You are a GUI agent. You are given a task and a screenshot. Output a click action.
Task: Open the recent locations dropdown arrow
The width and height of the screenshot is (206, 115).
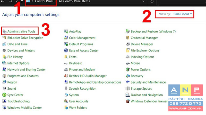click(x=17, y=1)
